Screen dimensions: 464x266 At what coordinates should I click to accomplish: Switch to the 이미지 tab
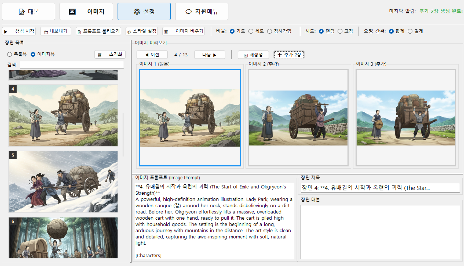[86, 12]
